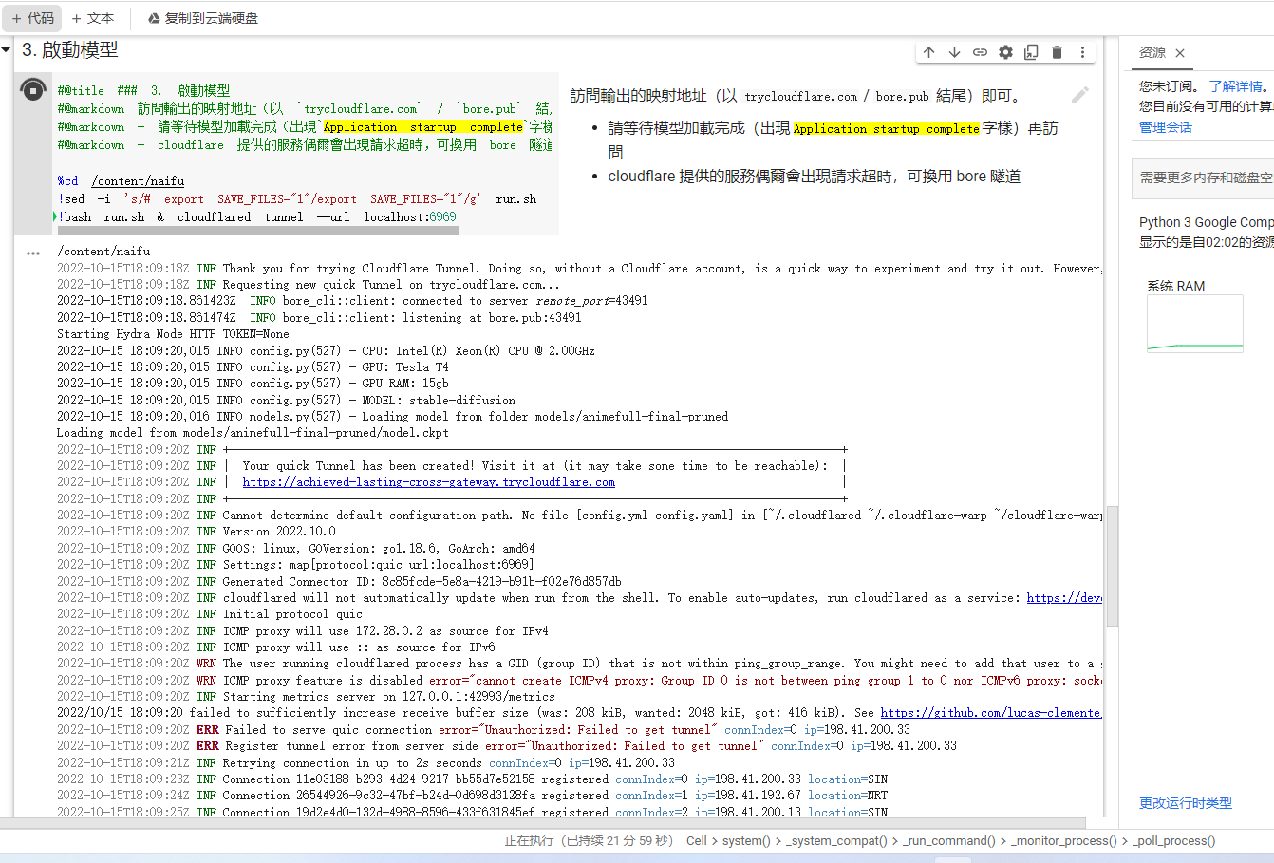Click 'ICMP proxy will use 172.28.0.2' line
The width and height of the screenshot is (1274, 863).
(x=302, y=631)
